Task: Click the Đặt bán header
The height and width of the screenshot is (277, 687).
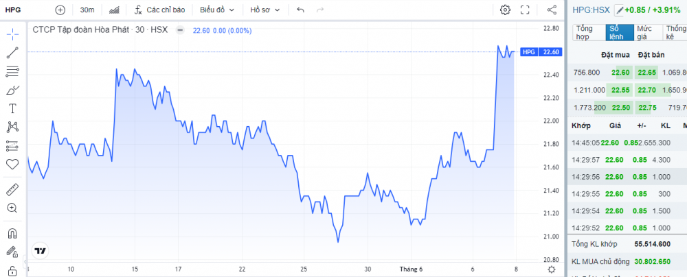Action: [651, 55]
